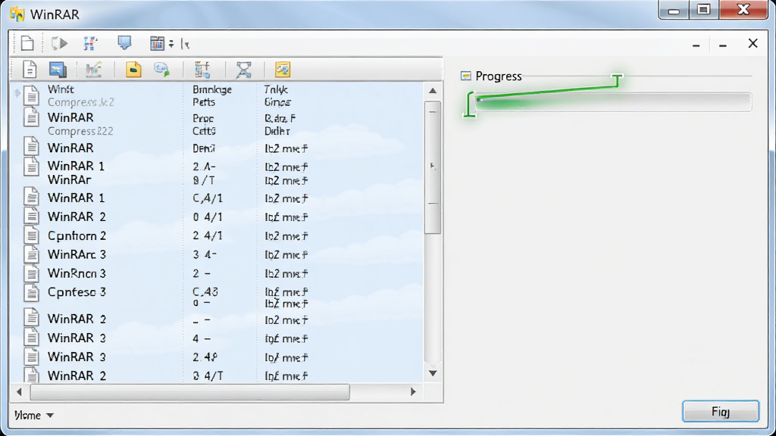Expand the arrow left of Winft row
776x436 pixels.
point(17,92)
